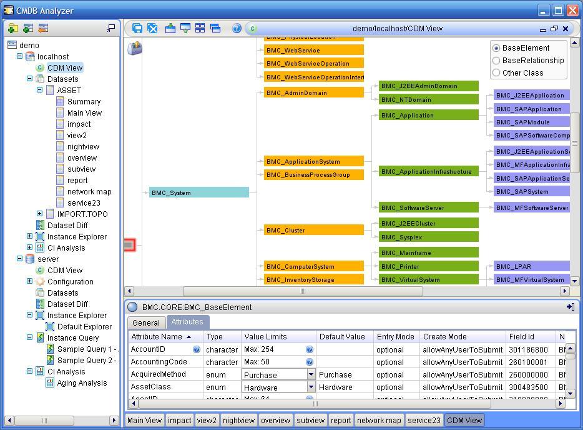Select the BaseElement radio button
This screenshot has height=430, width=583.
coord(496,48)
